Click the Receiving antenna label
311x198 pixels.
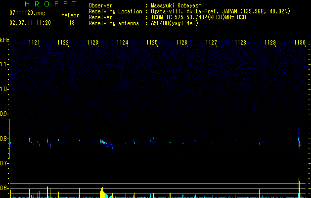point(114,23)
